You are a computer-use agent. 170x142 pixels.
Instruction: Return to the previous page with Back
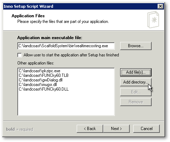(90, 129)
